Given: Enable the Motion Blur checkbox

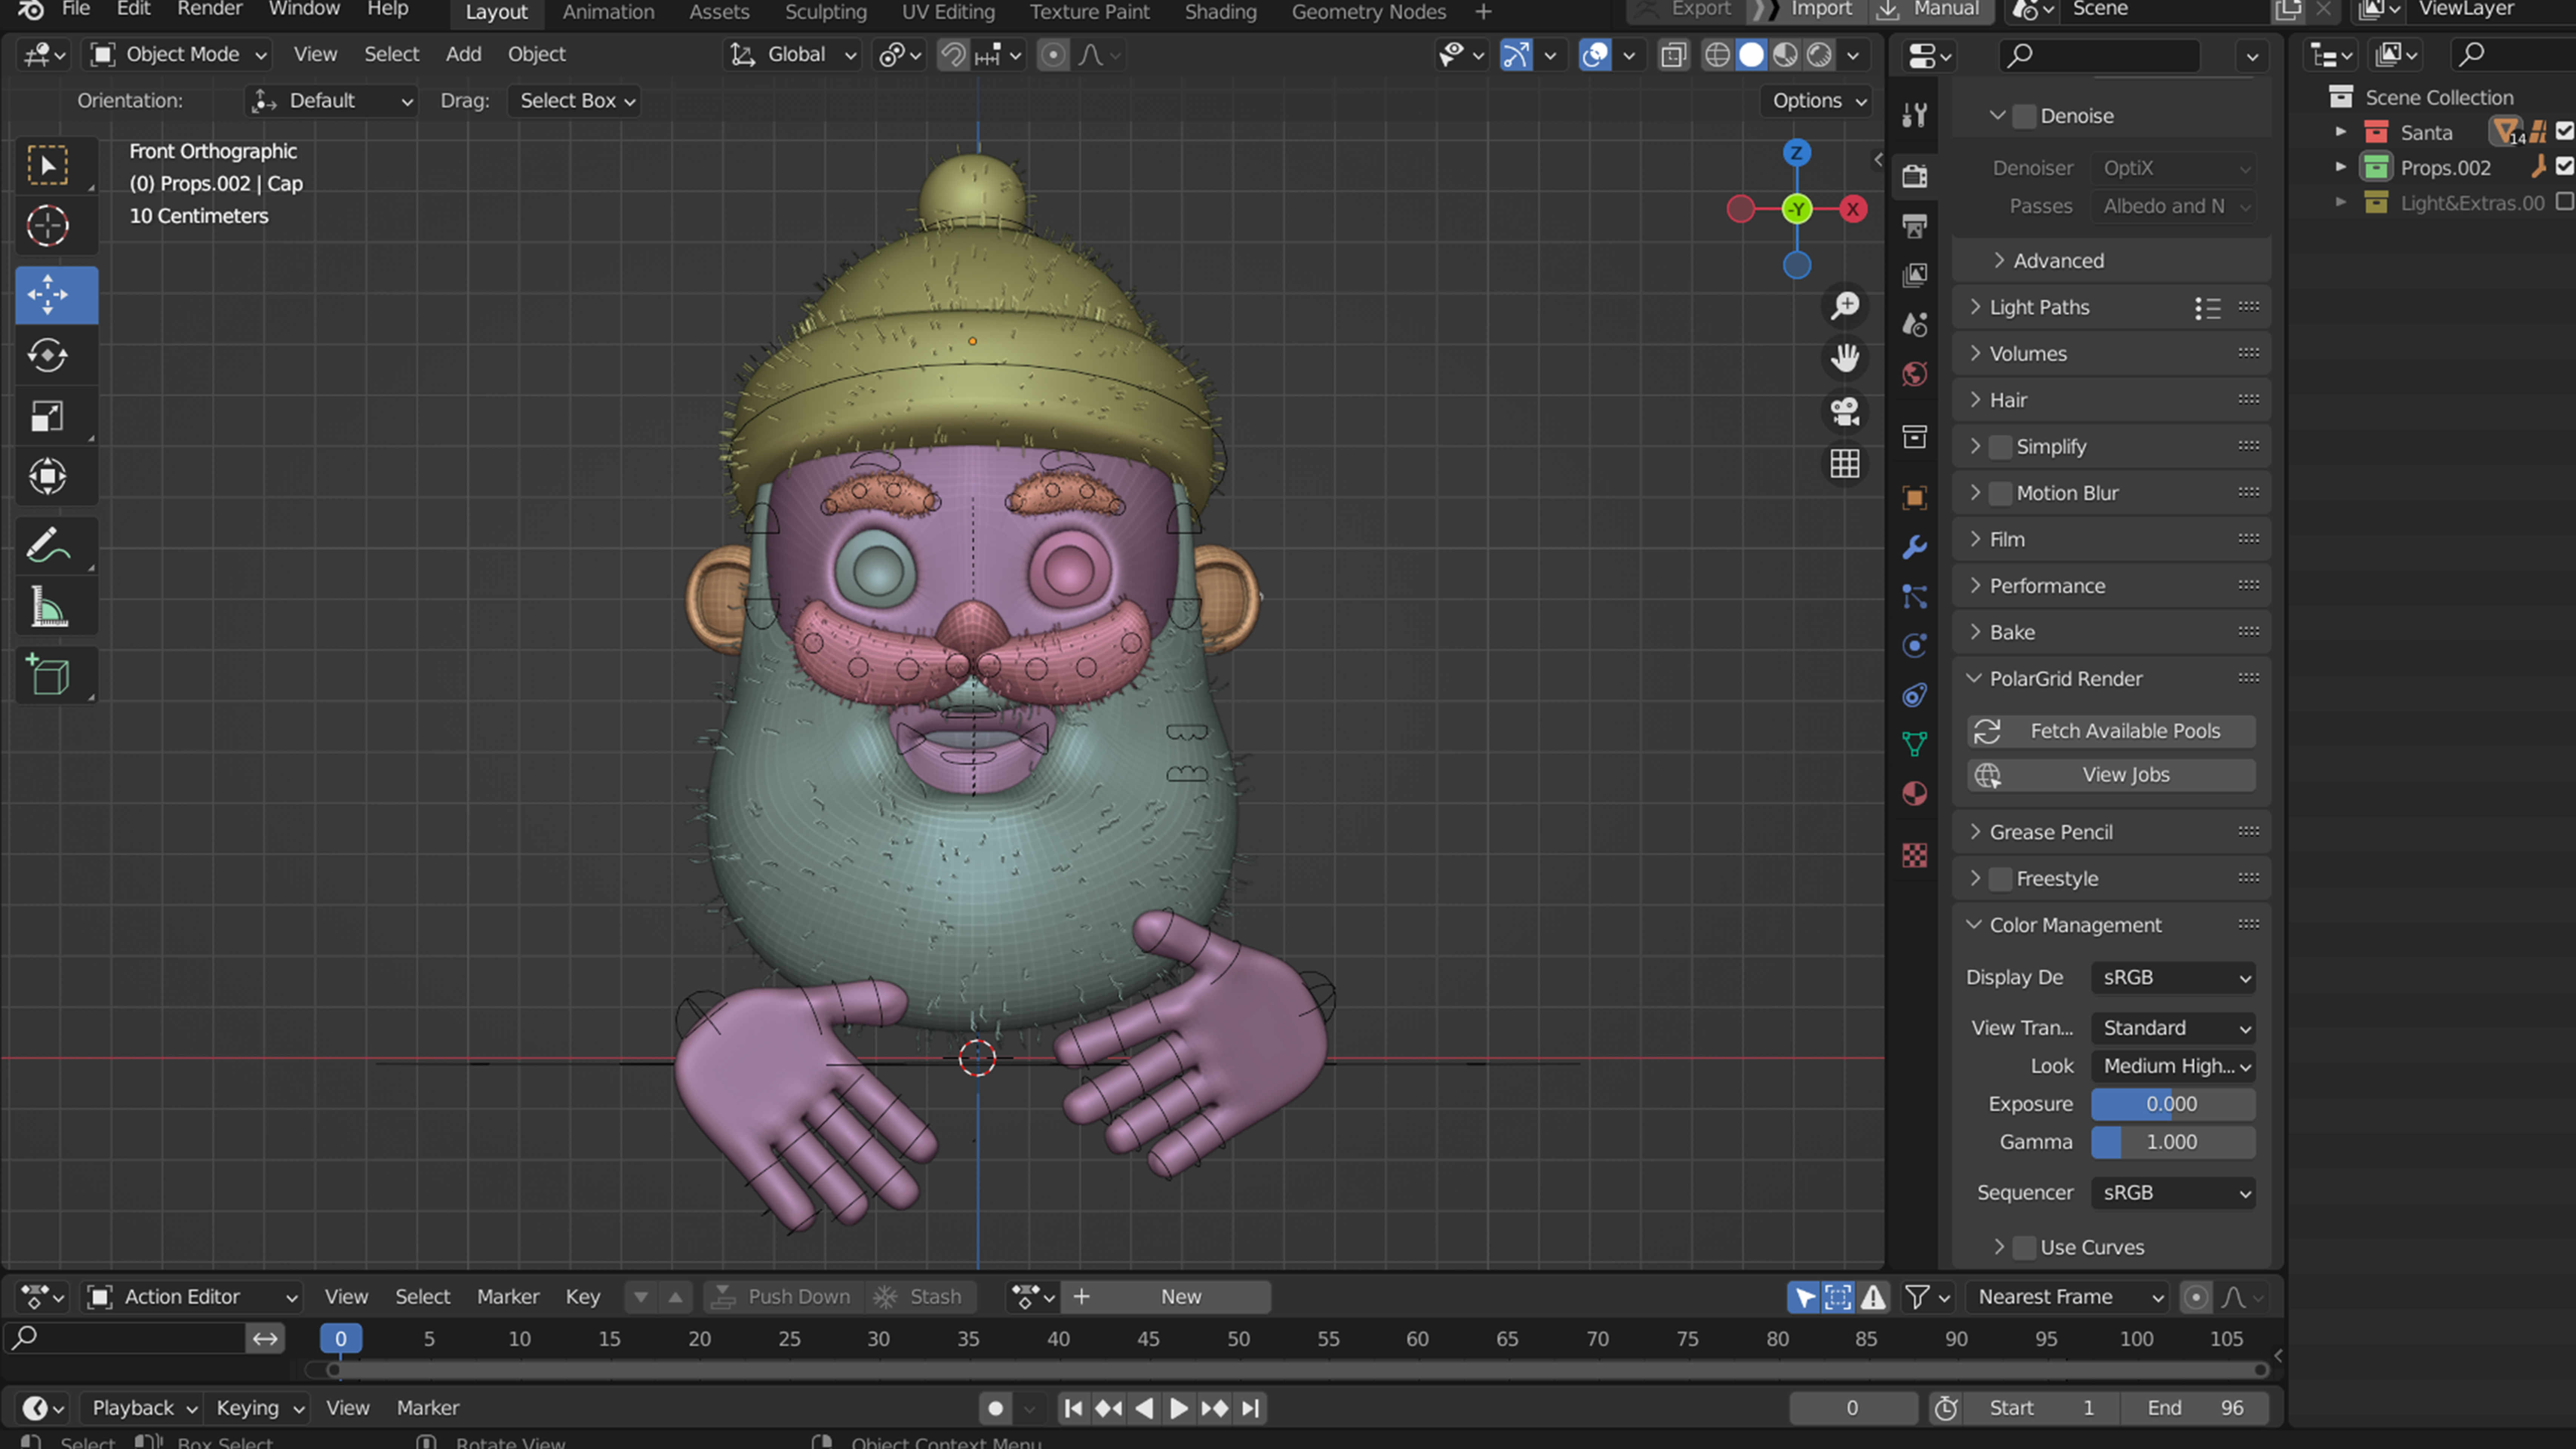Looking at the screenshot, I should 2000,493.
